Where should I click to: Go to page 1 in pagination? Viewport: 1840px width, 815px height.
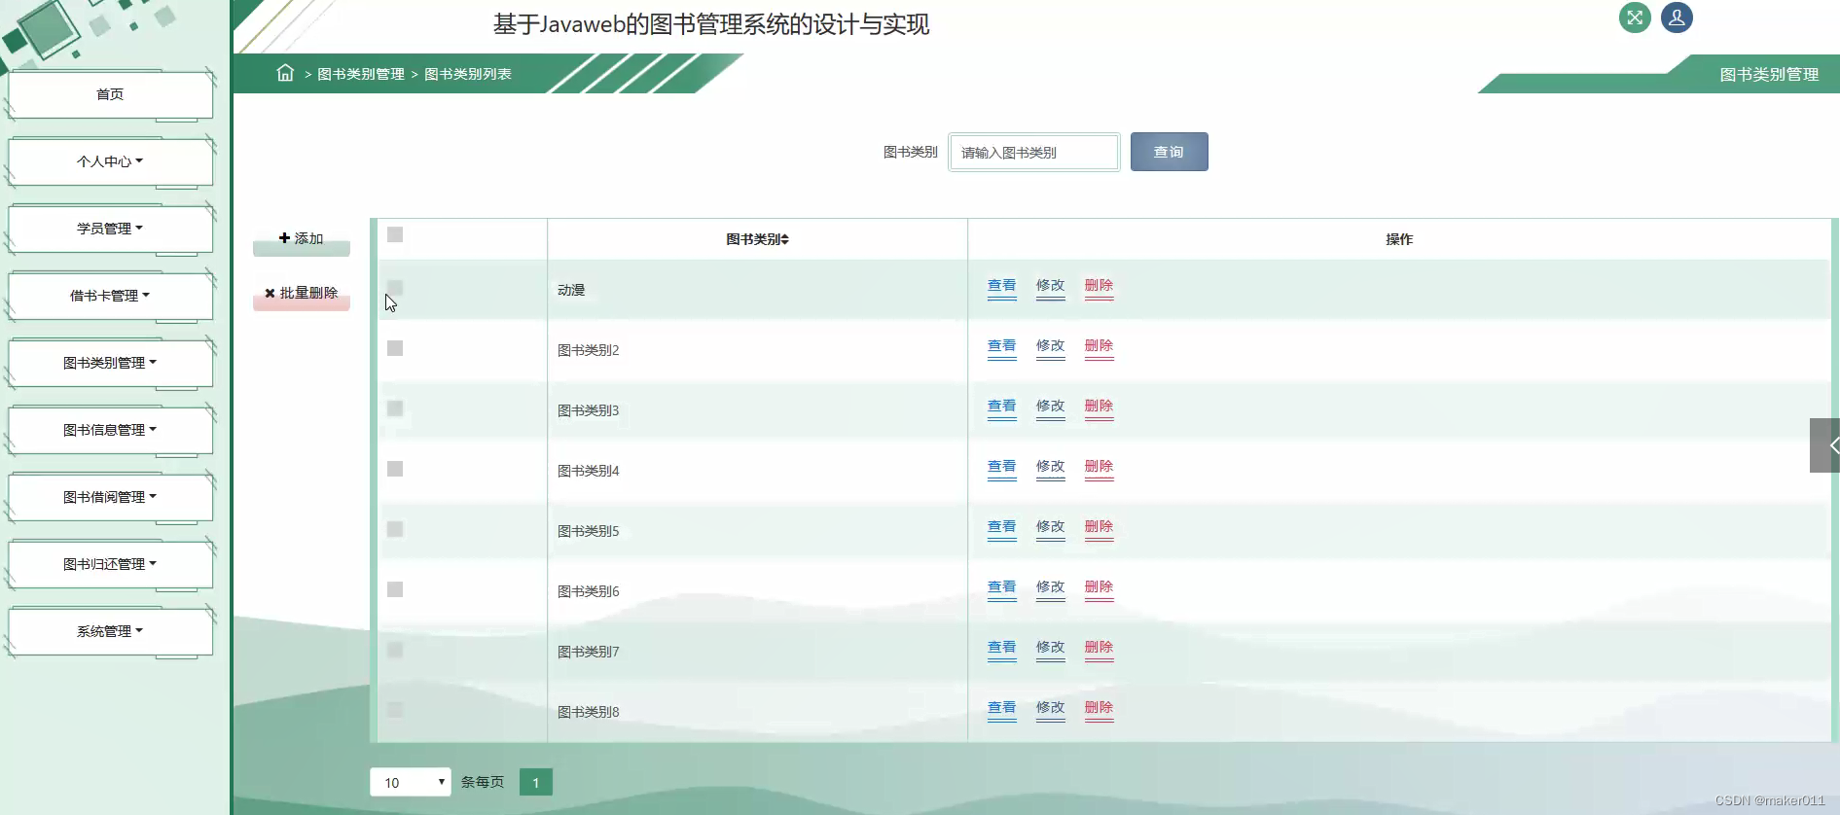[x=535, y=782]
